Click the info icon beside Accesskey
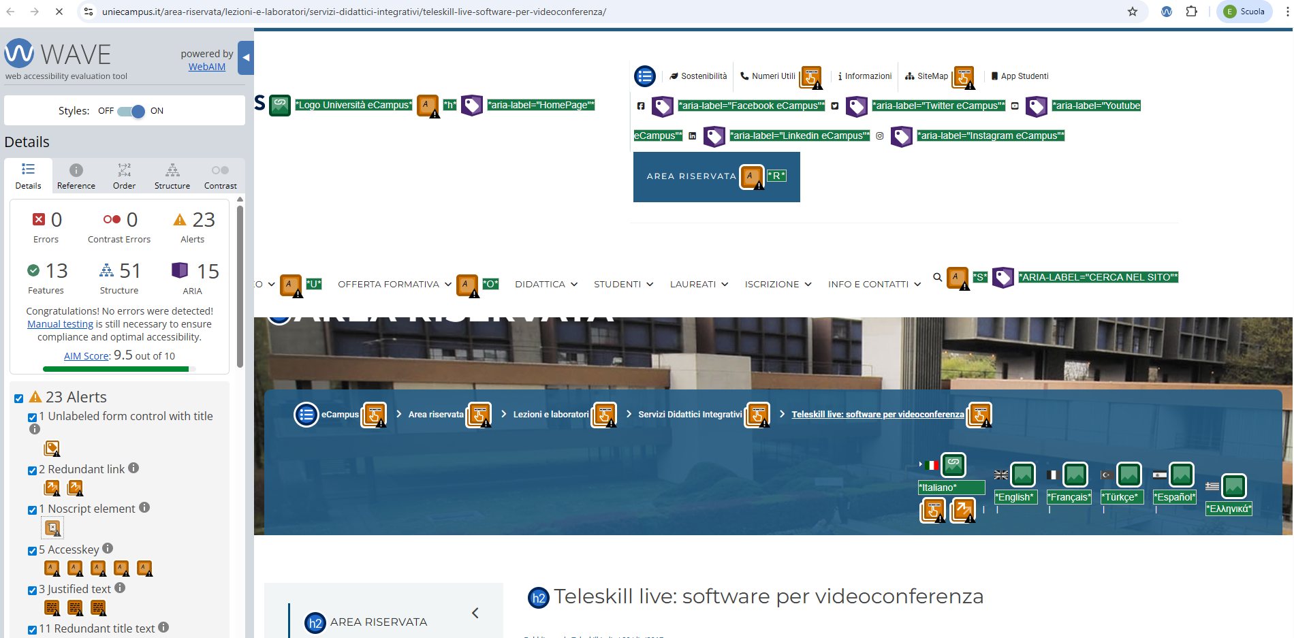This screenshot has width=1294, height=638. (108, 548)
